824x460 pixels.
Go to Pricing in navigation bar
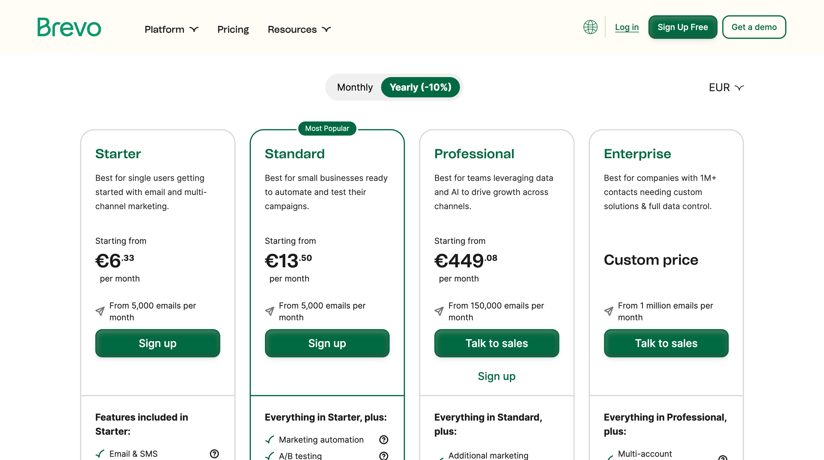[233, 29]
